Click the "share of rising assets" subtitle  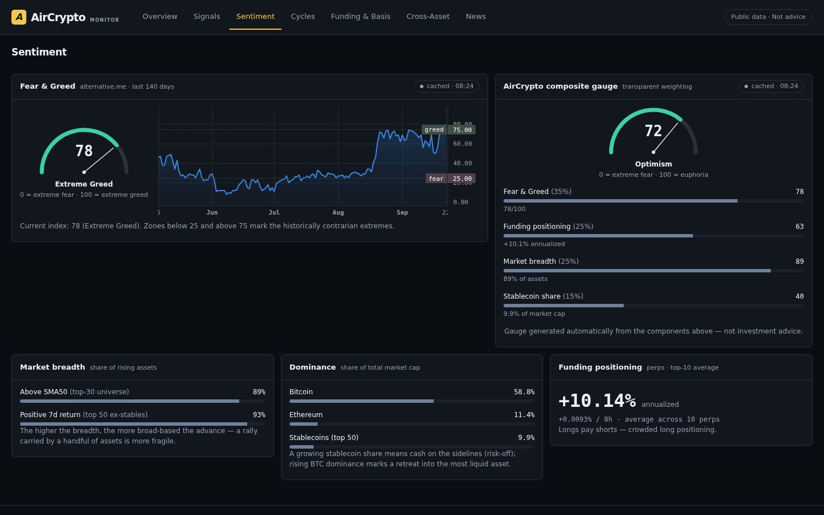click(123, 367)
